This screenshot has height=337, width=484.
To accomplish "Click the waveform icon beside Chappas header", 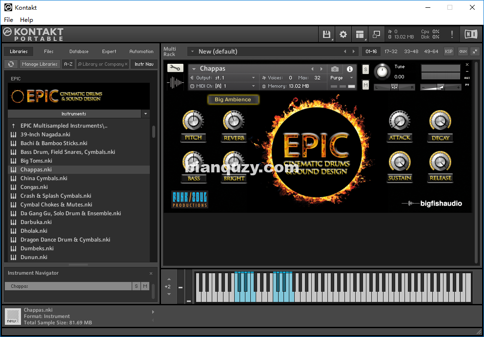I will [x=175, y=82].
